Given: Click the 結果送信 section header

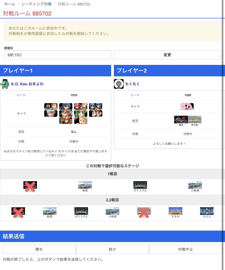Looking at the screenshot, I should pos(112,236).
